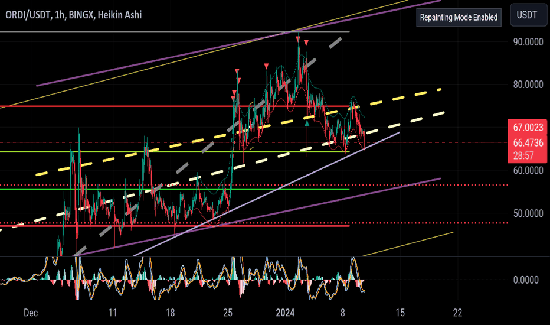Click the red sell marker near late December high
The image size is (550, 325).
point(266,66)
